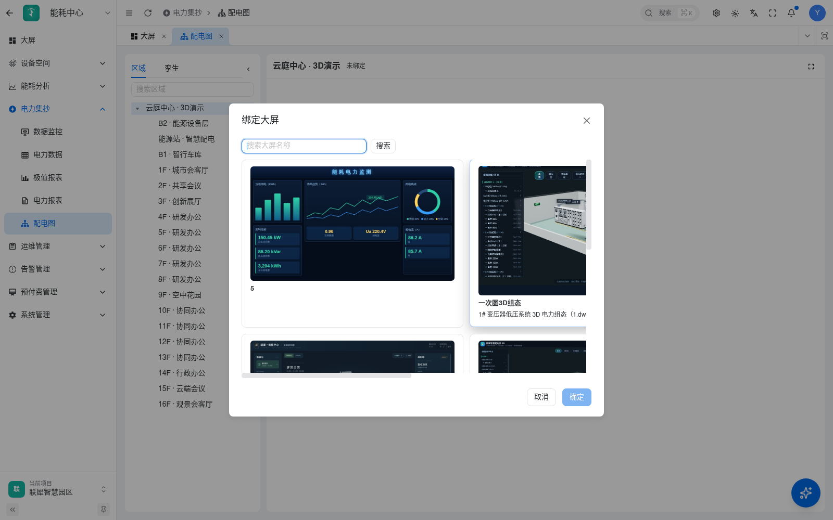The image size is (833, 520).
Task: Select tree item 14F · 行政办公
Action: coord(182,373)
